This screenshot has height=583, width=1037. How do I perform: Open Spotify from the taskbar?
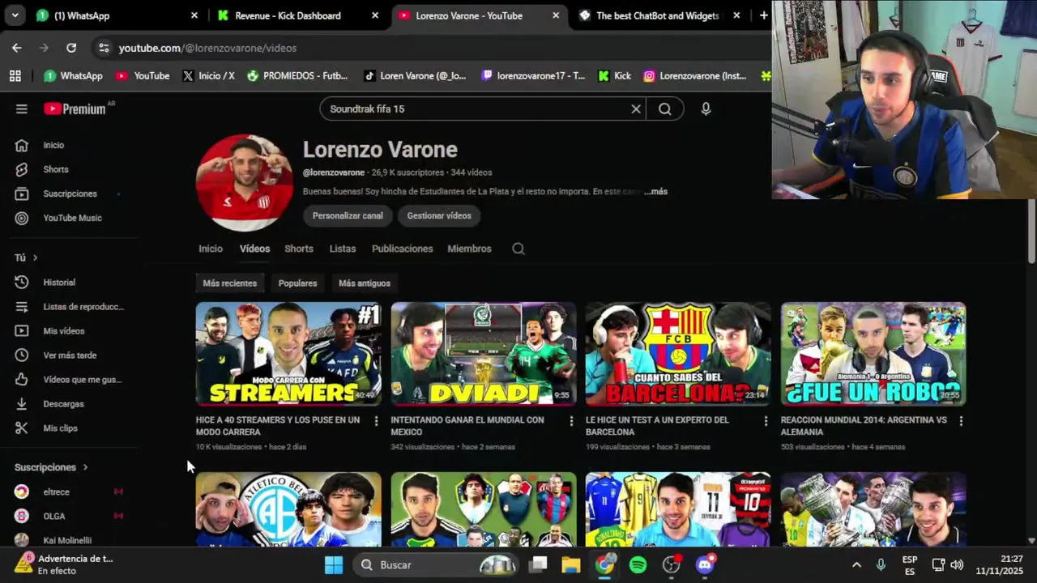point(638,565)
